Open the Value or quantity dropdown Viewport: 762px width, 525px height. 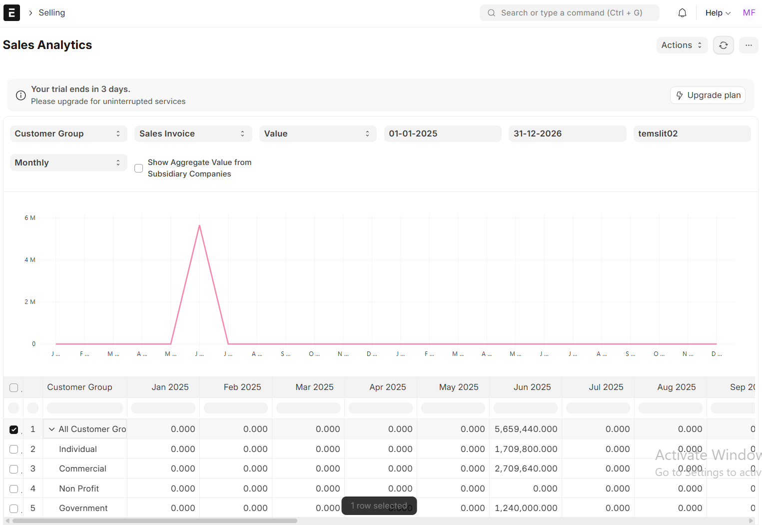pos(318,134)
